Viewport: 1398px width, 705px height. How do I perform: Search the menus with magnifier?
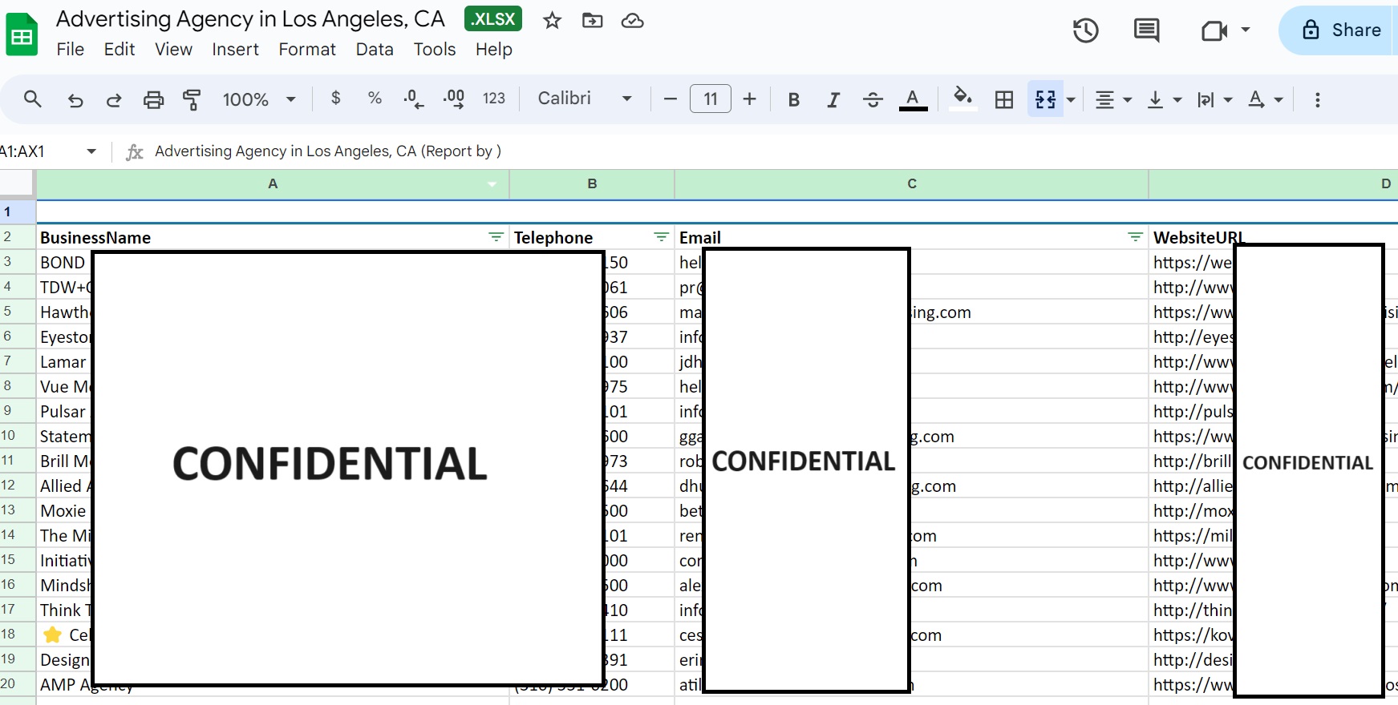coord(33,99)
